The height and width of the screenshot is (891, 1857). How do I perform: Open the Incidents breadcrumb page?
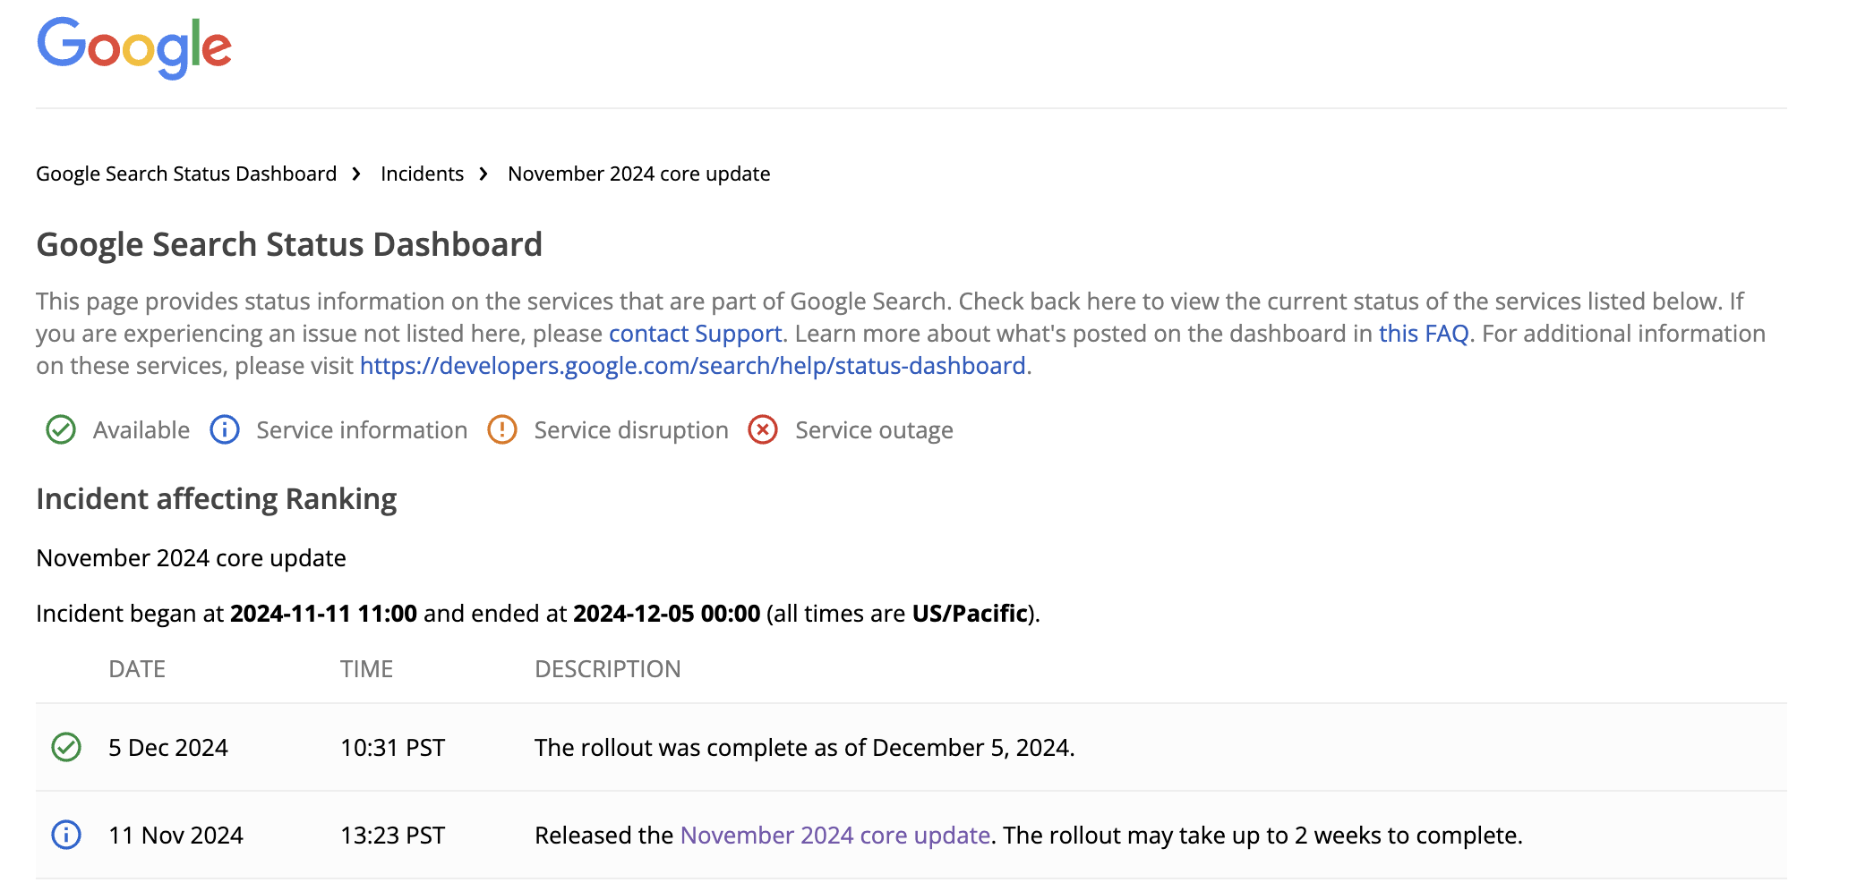422,174
